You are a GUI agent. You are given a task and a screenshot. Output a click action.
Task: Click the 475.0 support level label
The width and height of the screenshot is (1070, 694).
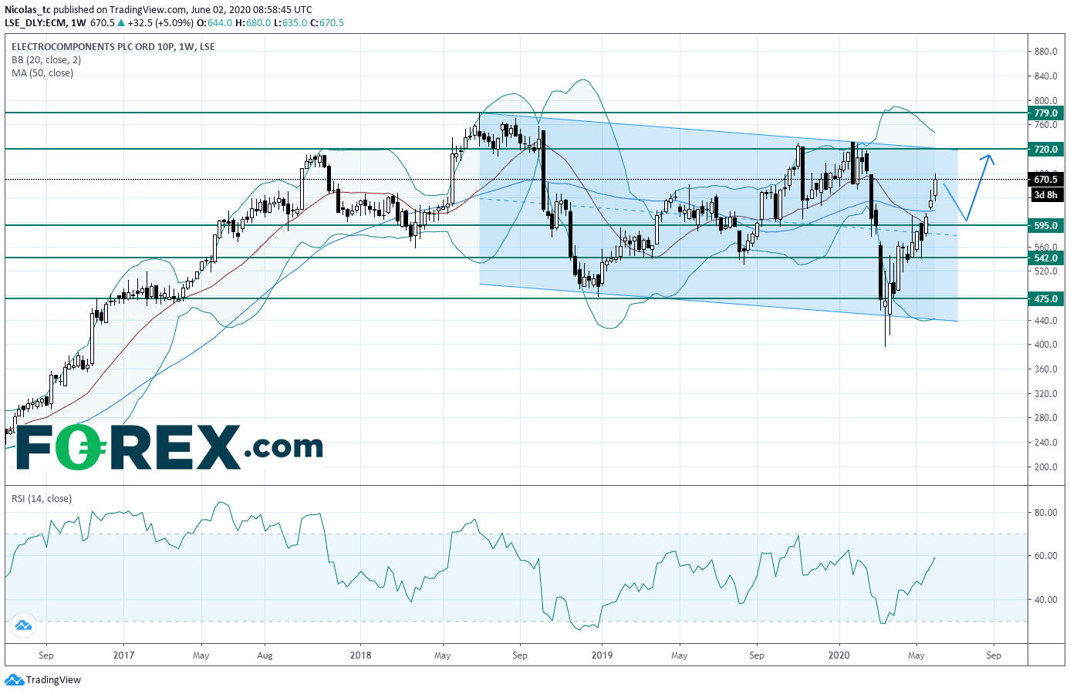1046,298
